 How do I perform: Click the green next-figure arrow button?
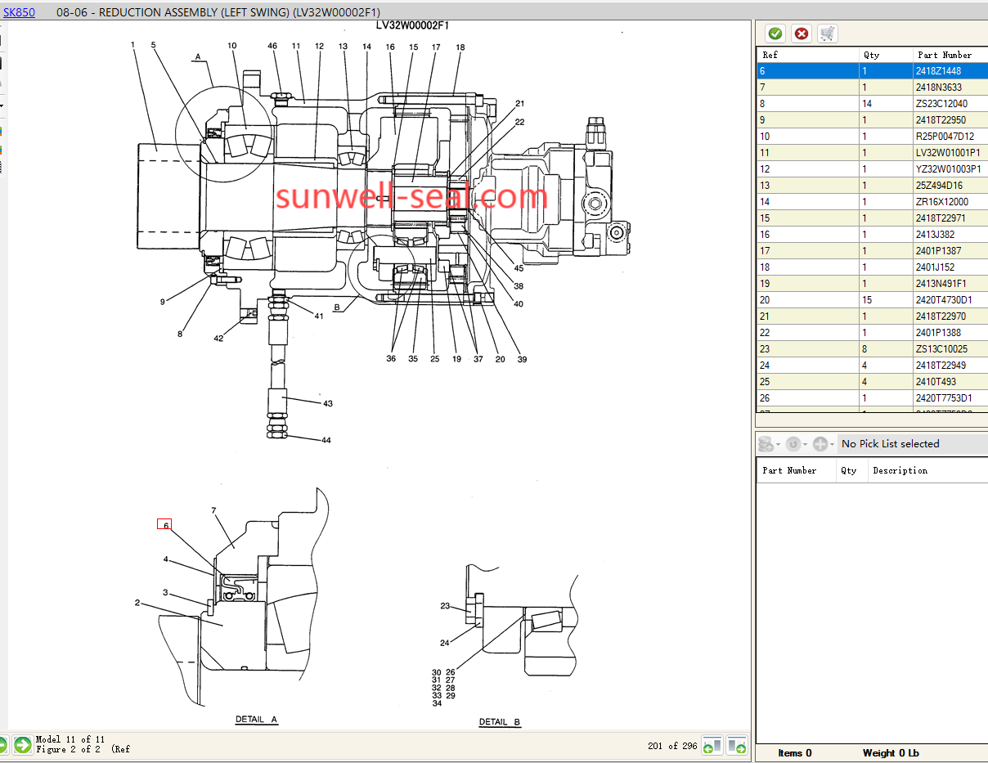coord(22,745)
